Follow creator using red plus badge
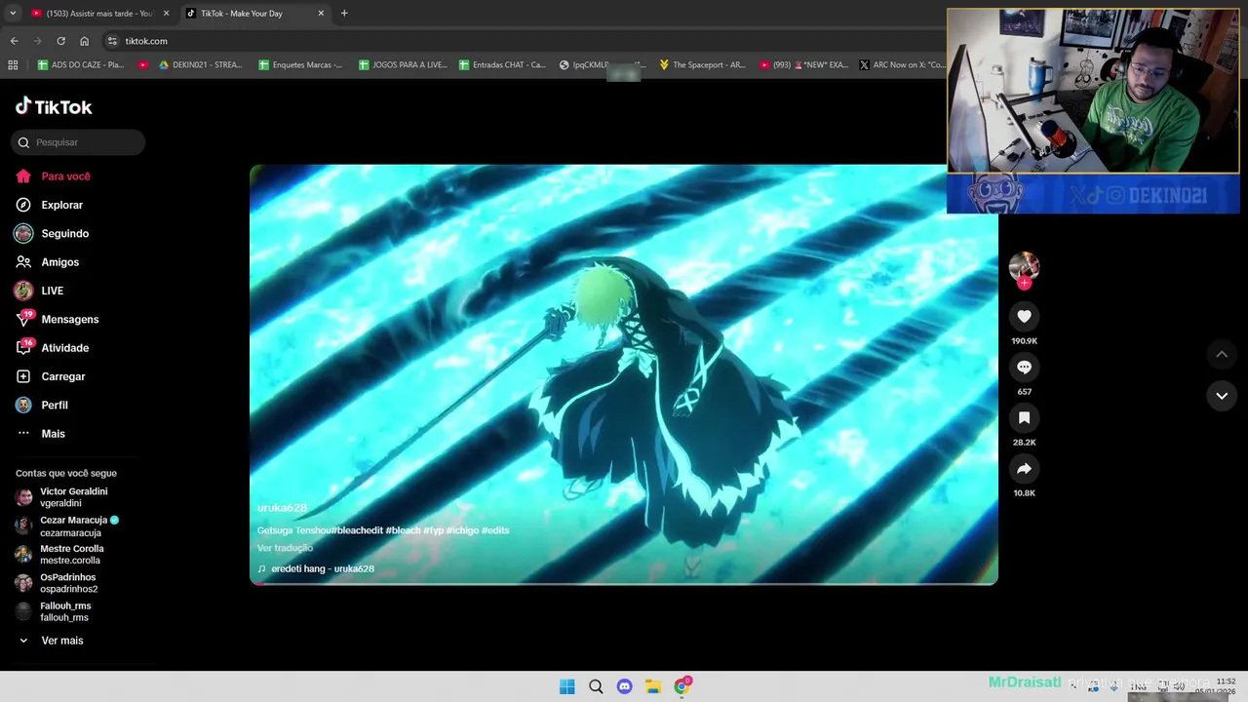 coord(1024,284)
